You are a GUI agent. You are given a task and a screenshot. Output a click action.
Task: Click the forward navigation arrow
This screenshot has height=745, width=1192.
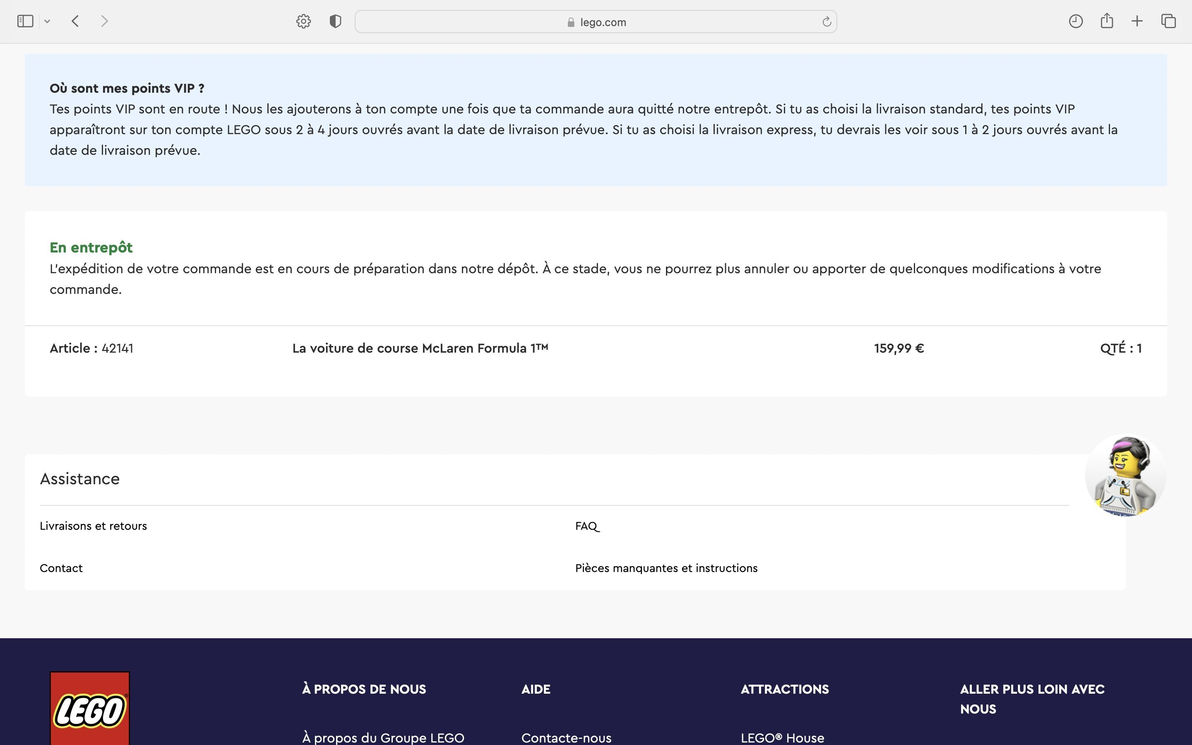[104, 21]
